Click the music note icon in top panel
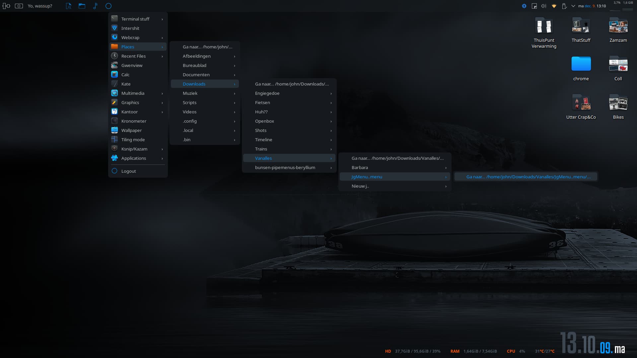Viewport: 637px width, 358px height. click(x=95, y=6)
